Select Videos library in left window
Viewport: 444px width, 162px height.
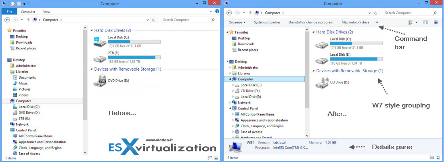(x=21, y=95)
